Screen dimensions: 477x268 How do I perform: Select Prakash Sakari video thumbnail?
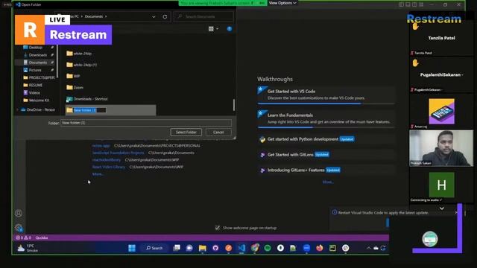tap(441, 148)
